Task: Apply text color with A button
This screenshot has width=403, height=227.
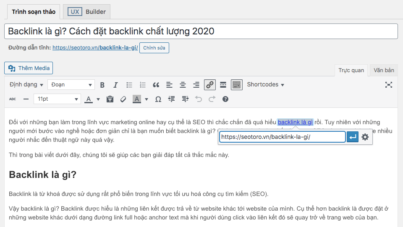Action: tap(89, 99)
